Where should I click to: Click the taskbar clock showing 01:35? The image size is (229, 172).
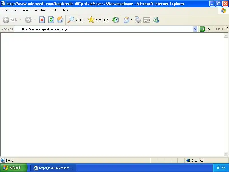pyautogui.click(x=221, y=168)
